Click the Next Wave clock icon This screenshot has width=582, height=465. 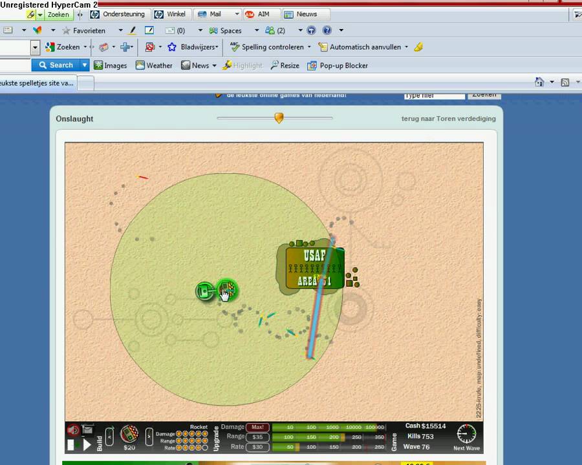tap(466, 434)
